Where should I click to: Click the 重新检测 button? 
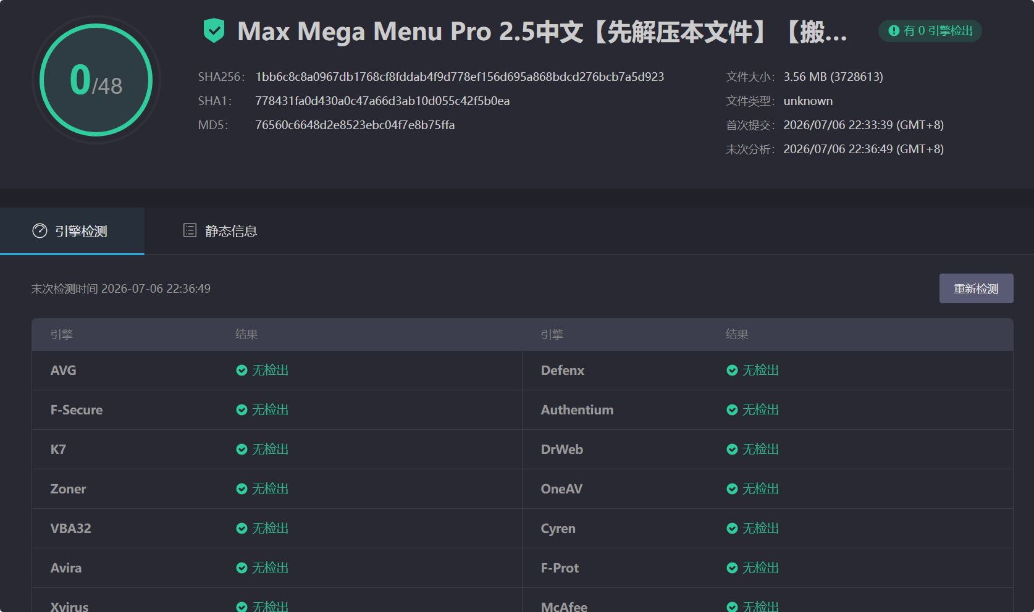click(976, 288)
